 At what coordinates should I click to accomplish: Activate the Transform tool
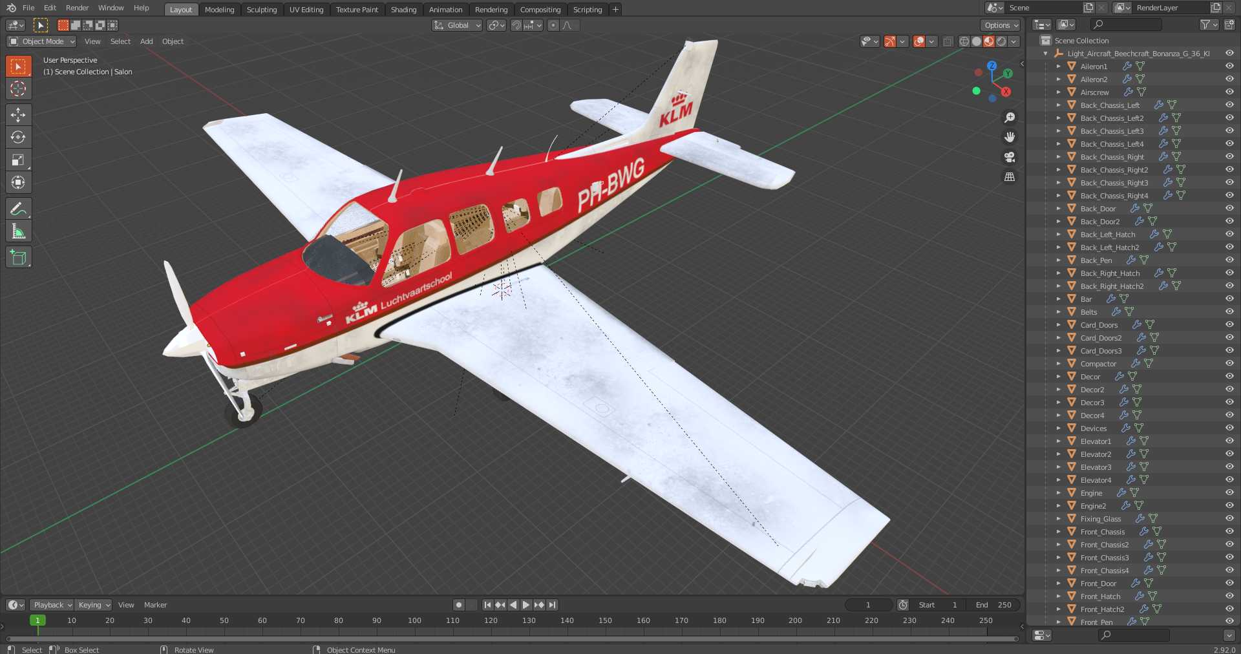pyautogui.click(x=18, y=182)
